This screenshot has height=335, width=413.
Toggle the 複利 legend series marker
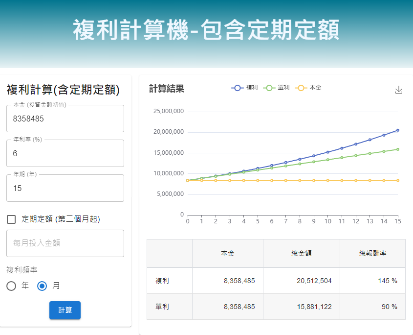pos(238,88)
